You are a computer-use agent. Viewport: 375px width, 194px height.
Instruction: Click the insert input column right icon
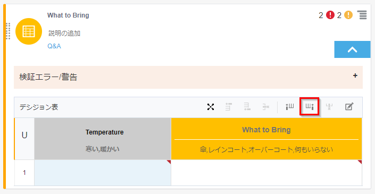(x=310, y=107)
